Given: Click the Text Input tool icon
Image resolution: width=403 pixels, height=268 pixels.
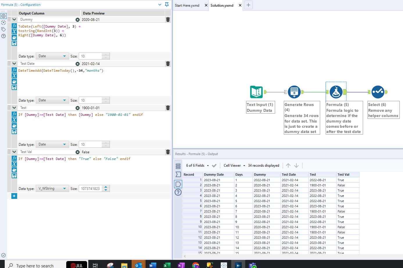Looking at the screenshot, I should click(x=256, y=92).
